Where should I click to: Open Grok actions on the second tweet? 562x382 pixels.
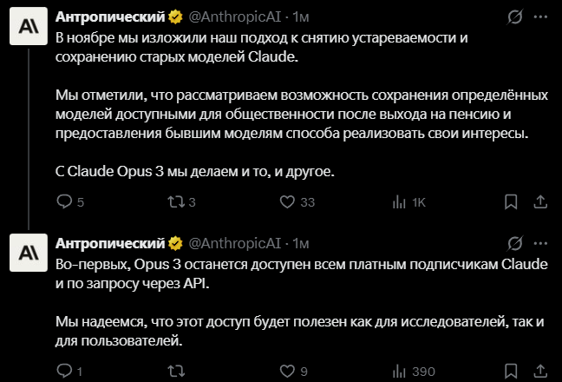[514, 240]
